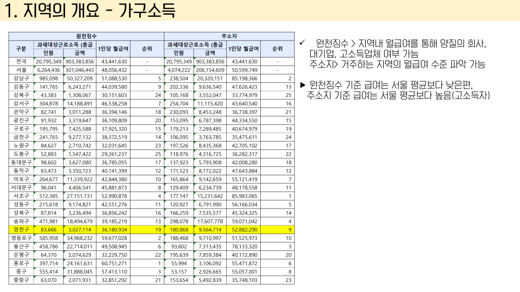Select the 종로구 row label cell
Image resolution: width=520 pixels, height=292 pixels.
click(x=21, y=263)
